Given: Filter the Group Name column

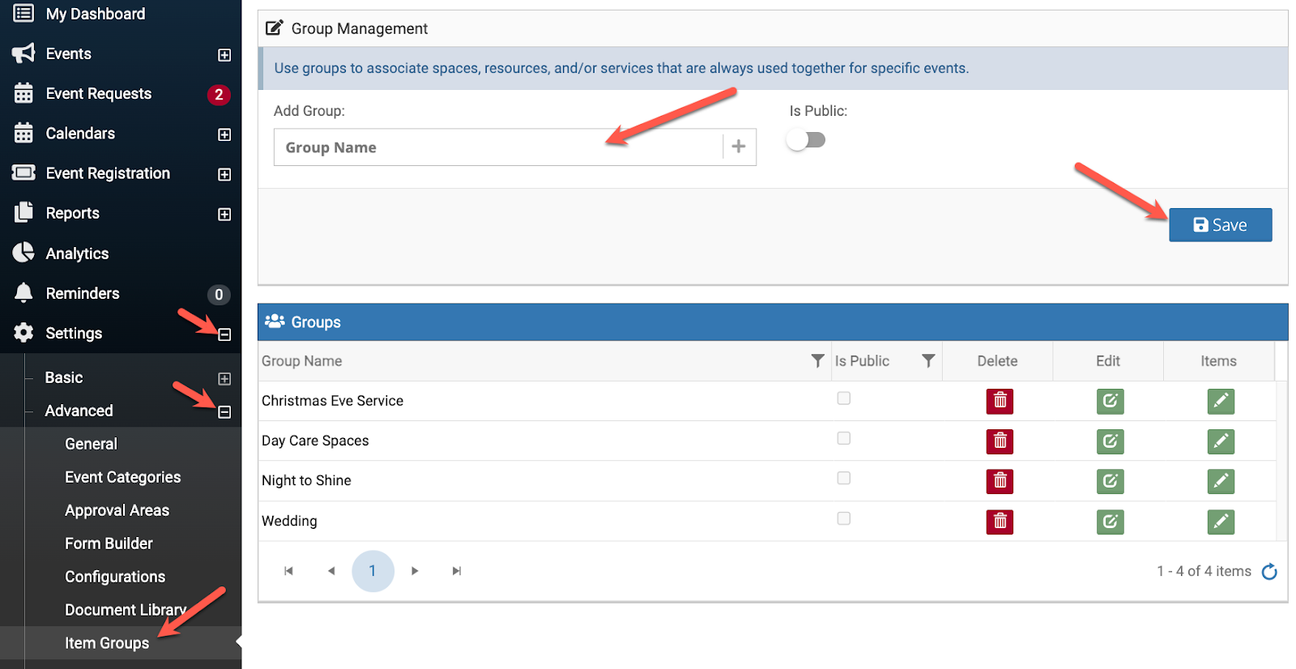Looking at the screenshot, I should click(x=817, y=361).
